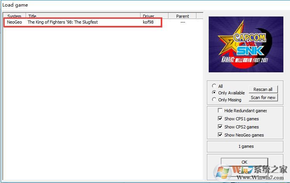This screenshot has height=183, width=290.
Task: Sort list by Parent column header
Action: click(182, 16)
